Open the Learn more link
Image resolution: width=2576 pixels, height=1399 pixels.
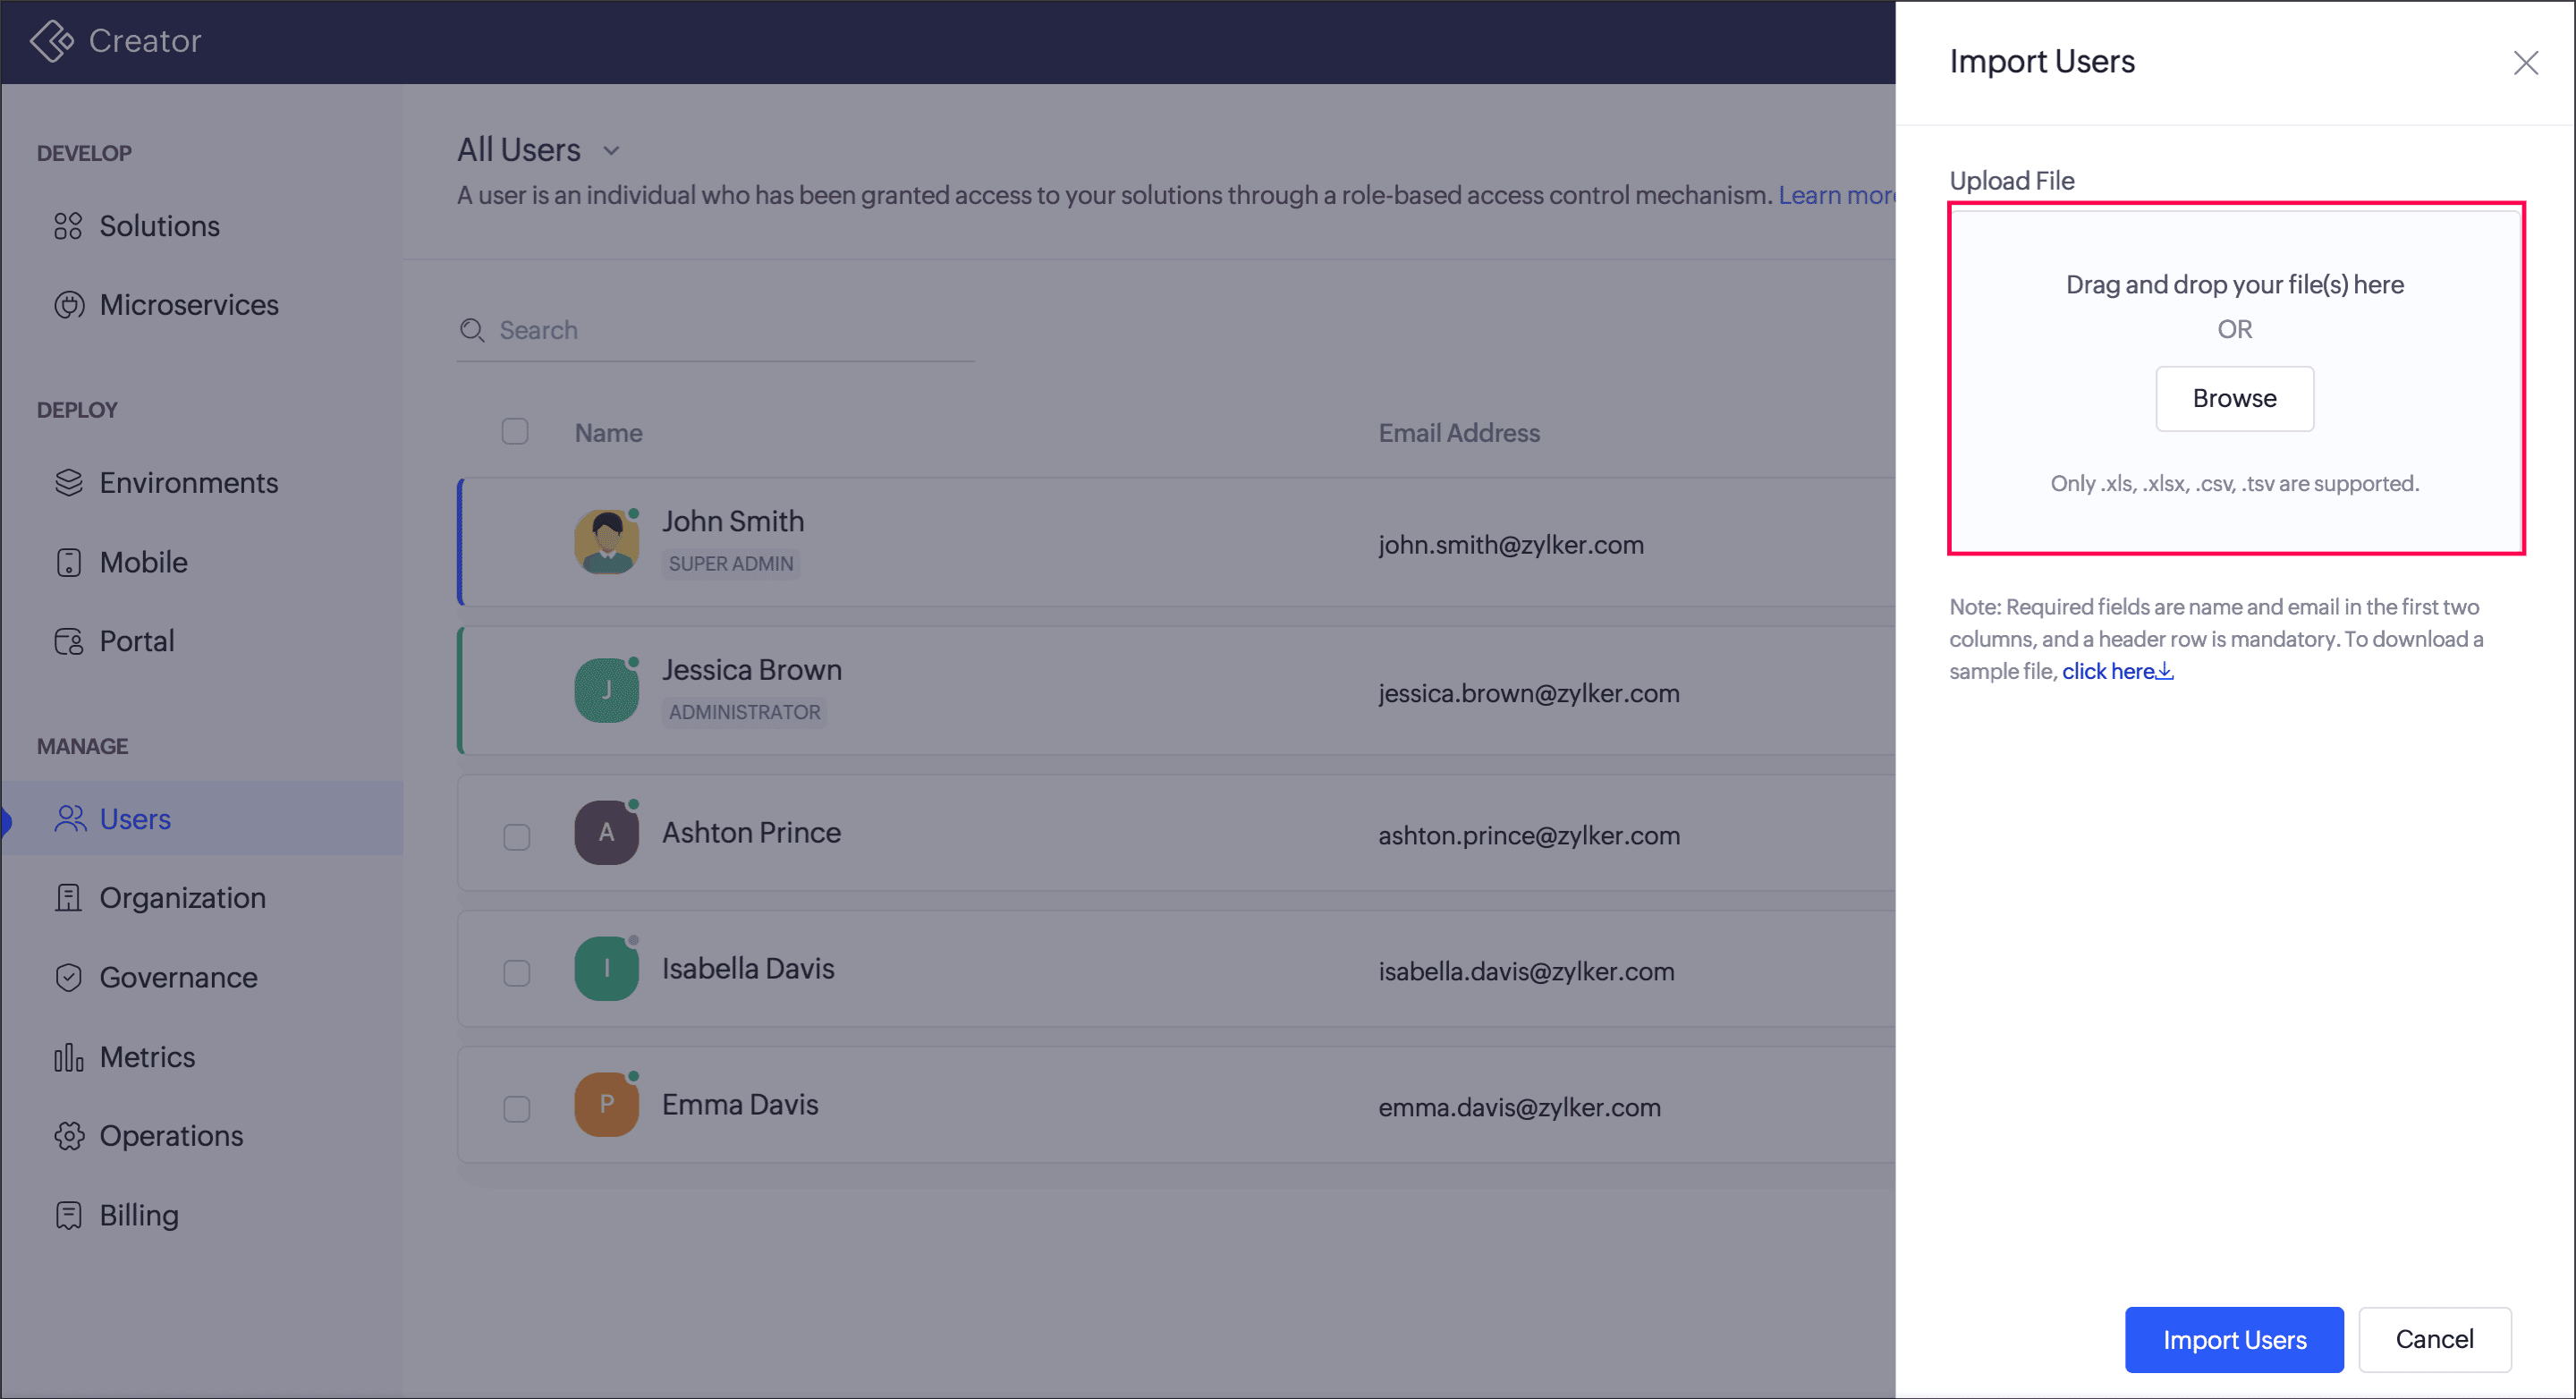tap(1836, 195)
